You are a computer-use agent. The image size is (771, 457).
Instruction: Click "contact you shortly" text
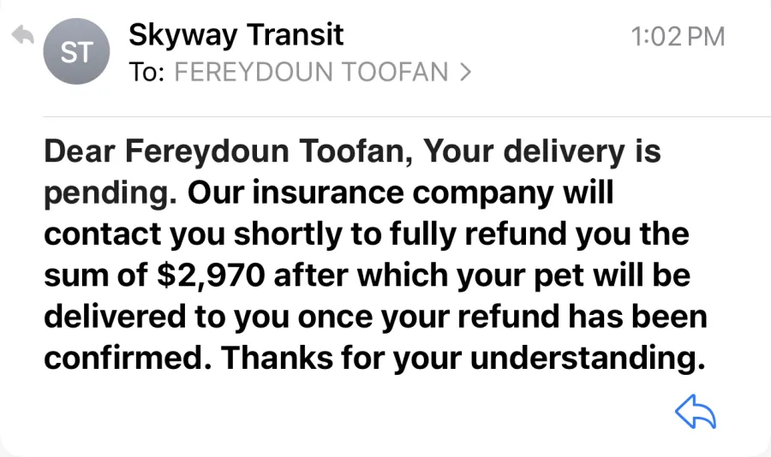(x=194, y=234)
